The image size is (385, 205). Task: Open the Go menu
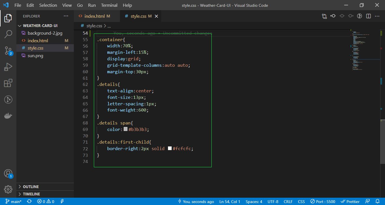coord(80,5)
